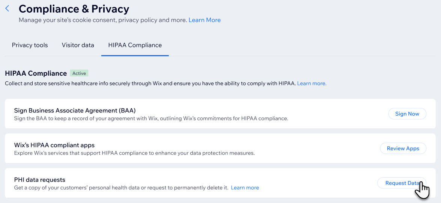The image size is (441, 203).
Task: Switch to the Privacy tools tab
Action: click(x=30, y=45)
